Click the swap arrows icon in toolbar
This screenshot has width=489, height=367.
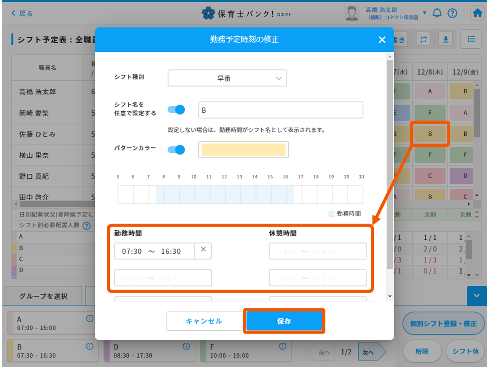(x=423, y=39)
